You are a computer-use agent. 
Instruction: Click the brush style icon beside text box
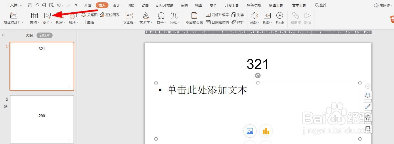click(368, 106)
